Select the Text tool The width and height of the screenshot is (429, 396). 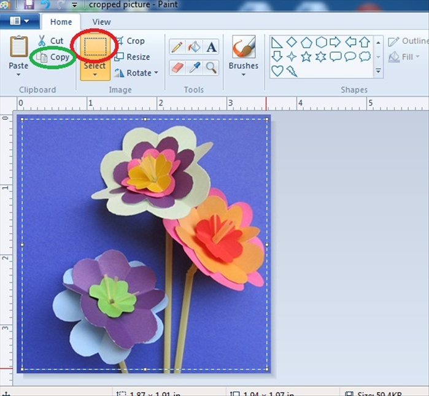click(211, 47)
